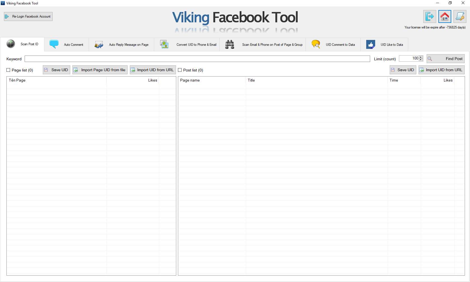The width and height of the screenshot is (470, 282).
Task: Click the Limit (count) label
Action: [385, 59]
